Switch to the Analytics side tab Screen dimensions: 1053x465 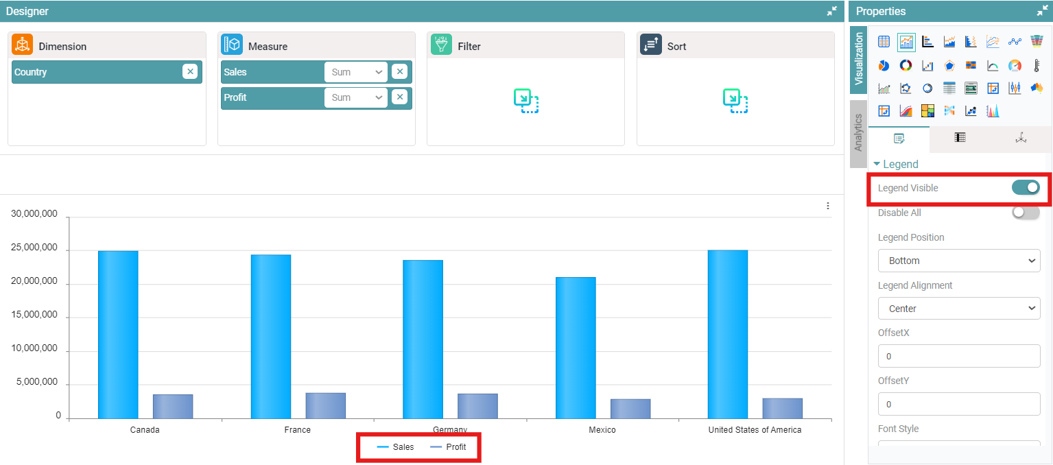pos(858,133)
